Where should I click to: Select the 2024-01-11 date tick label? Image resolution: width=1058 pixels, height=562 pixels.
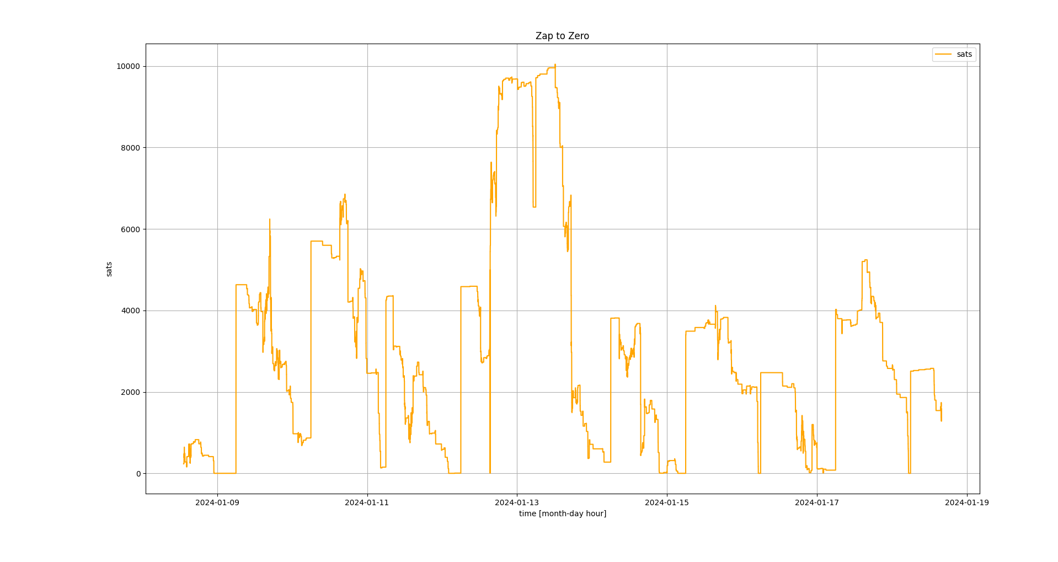(x=367, y=502)
